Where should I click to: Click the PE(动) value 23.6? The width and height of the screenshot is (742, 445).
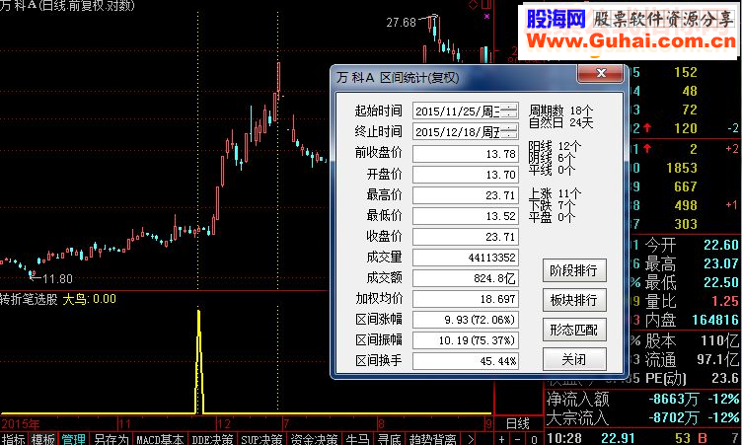[x=725, y=378]
